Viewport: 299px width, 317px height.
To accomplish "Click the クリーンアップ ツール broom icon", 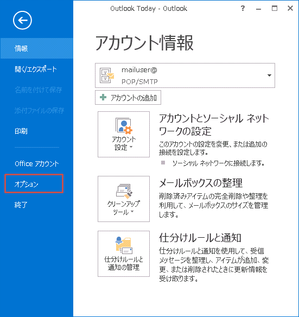I will (x=124, y=191).
